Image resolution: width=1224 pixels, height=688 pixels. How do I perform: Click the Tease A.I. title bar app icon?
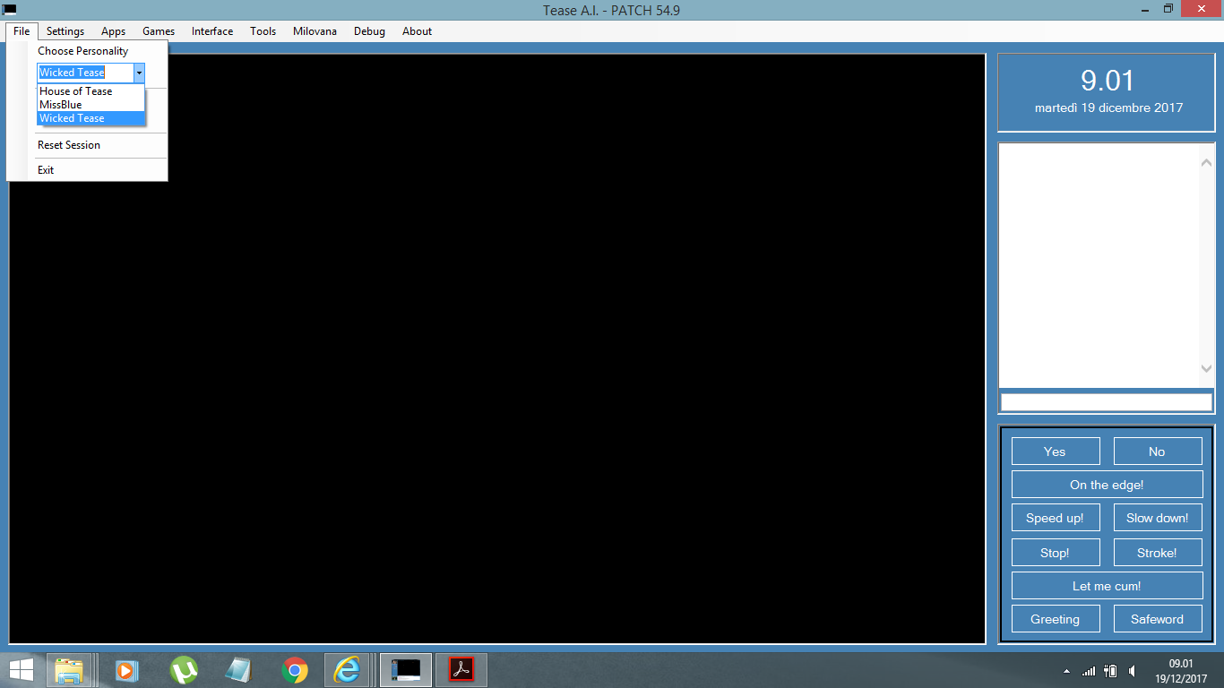tap(10, 9)
